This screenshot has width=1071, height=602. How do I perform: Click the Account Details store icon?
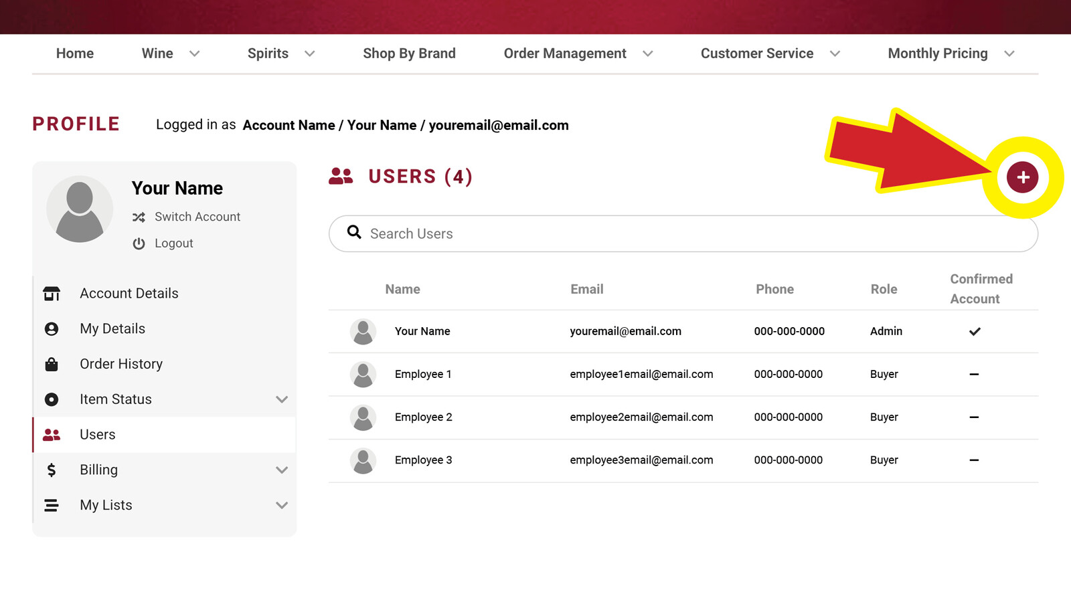[52, 294]
